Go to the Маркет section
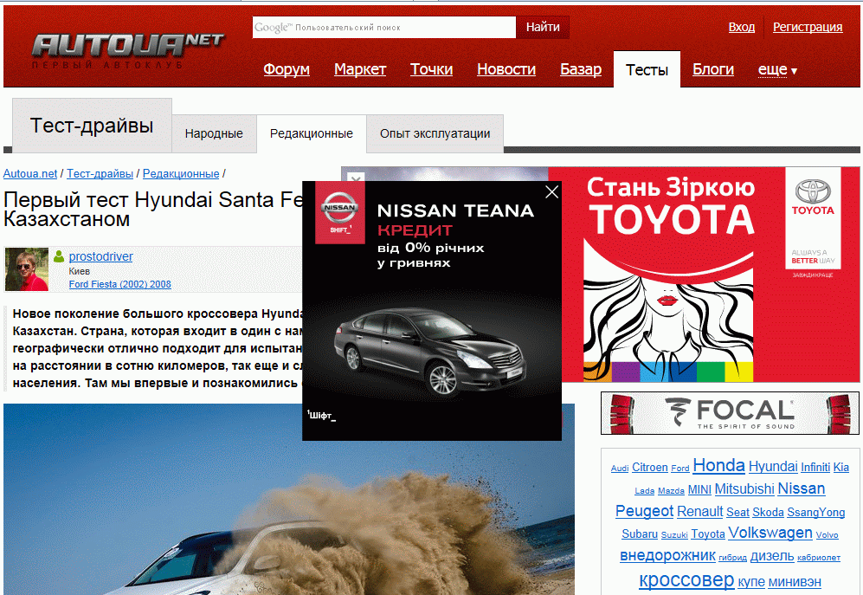The width and height of the screenshot is (863, 595). [360, 69]
